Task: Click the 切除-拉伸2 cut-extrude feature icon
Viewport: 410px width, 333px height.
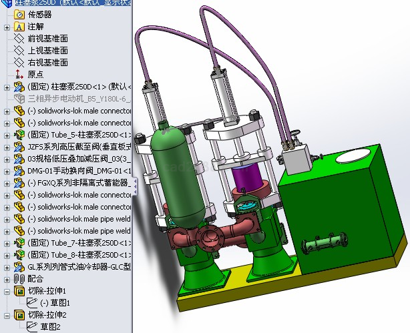Action: point(19,314)
